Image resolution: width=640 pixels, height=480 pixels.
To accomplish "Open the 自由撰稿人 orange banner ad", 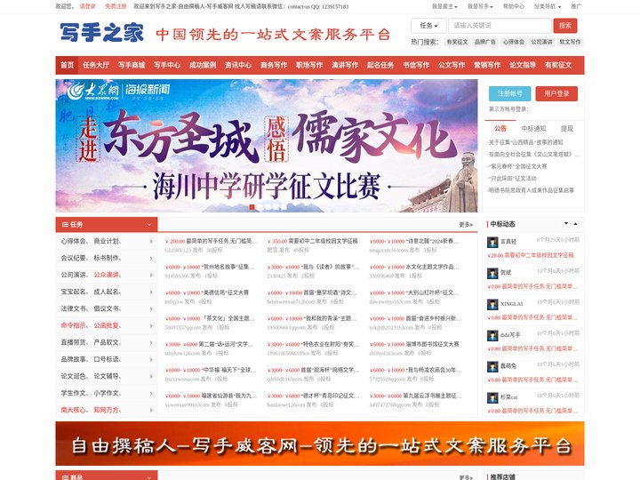I will click(320, 444).
